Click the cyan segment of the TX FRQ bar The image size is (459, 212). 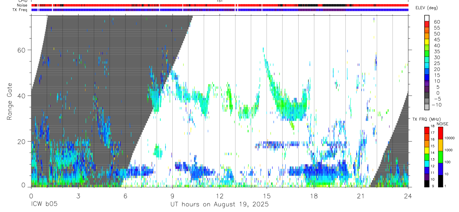click(x=426, y=164)
